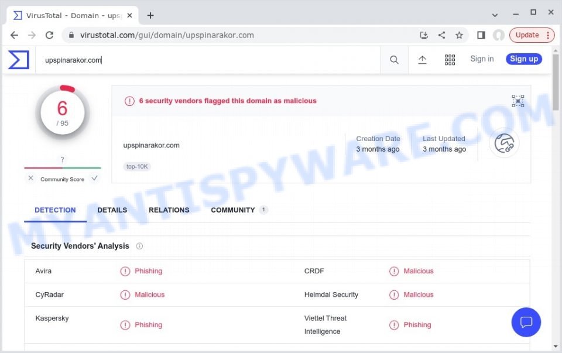Viewport: 562px width, 353px height.
Task: Bookmark this page with star icon
Action: 459,35
